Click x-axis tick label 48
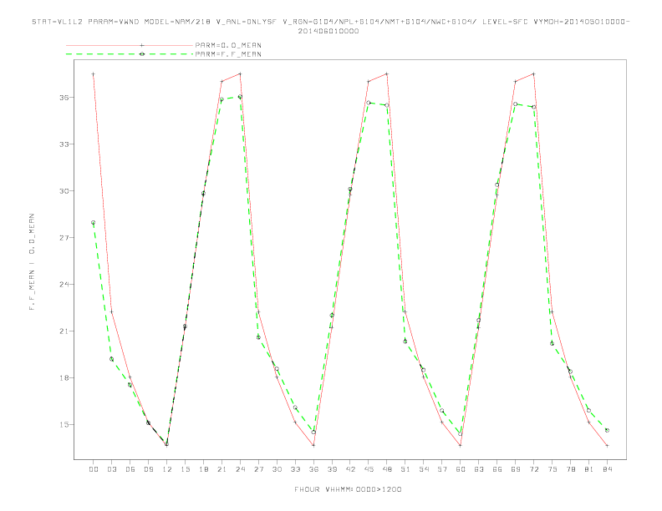 pyautogui.click(x=387, y=469)
